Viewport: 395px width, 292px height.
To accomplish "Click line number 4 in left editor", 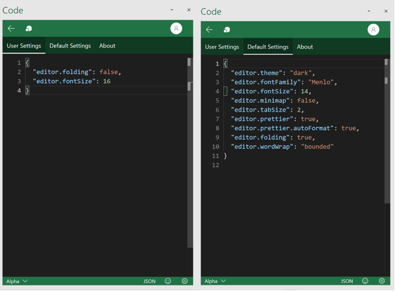I will [19, 90].
